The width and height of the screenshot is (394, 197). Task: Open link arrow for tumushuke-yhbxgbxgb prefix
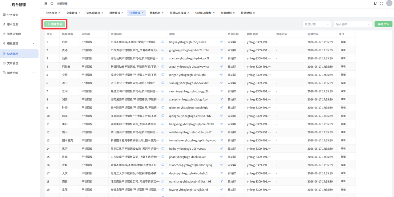(x=221, y=140)
